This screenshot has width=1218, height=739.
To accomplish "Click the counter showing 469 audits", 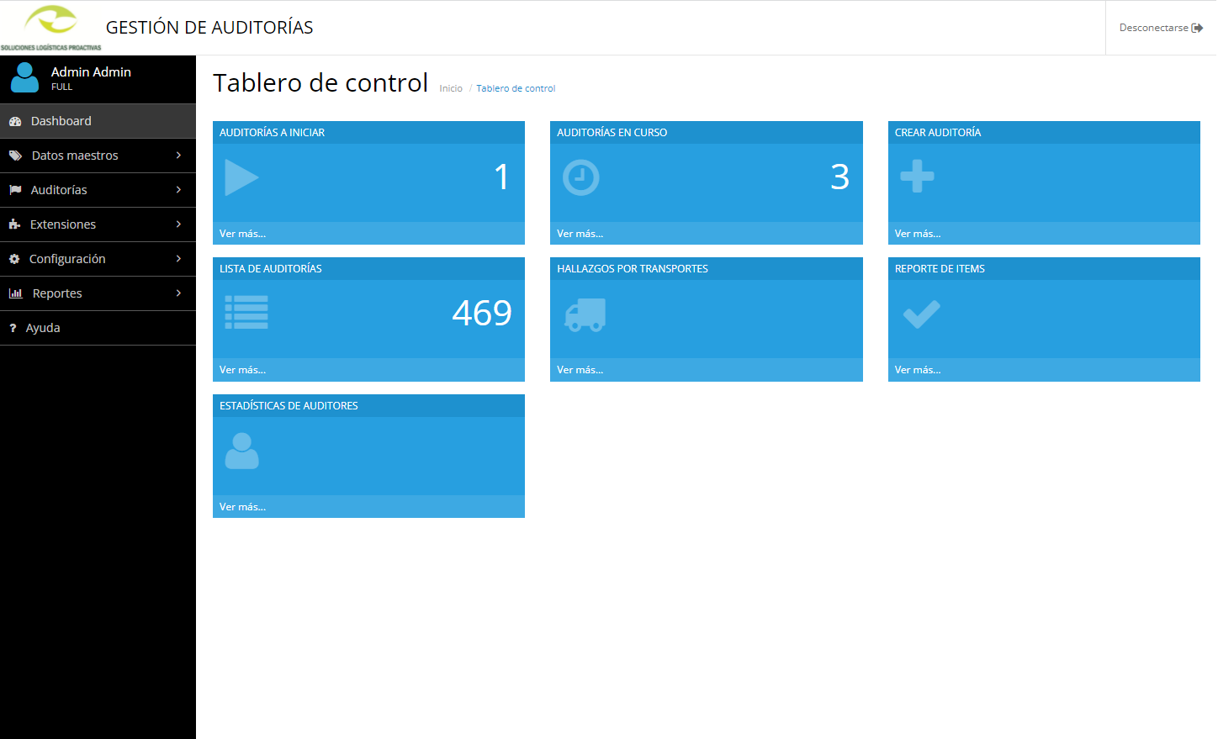I will tap(481, 312).
